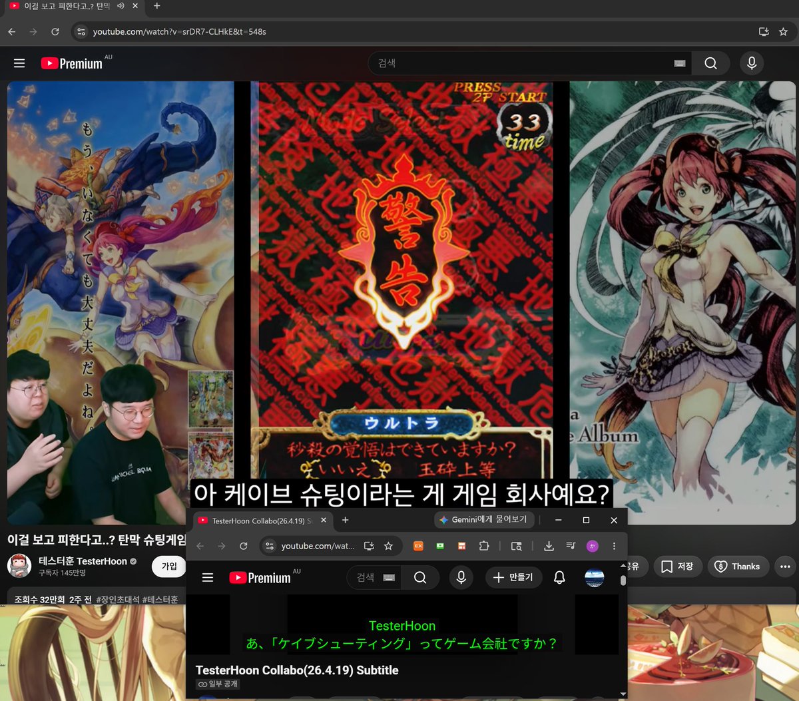
Task: Click the small window's youtube.com/wat... URL field
Action: (318, 546)
